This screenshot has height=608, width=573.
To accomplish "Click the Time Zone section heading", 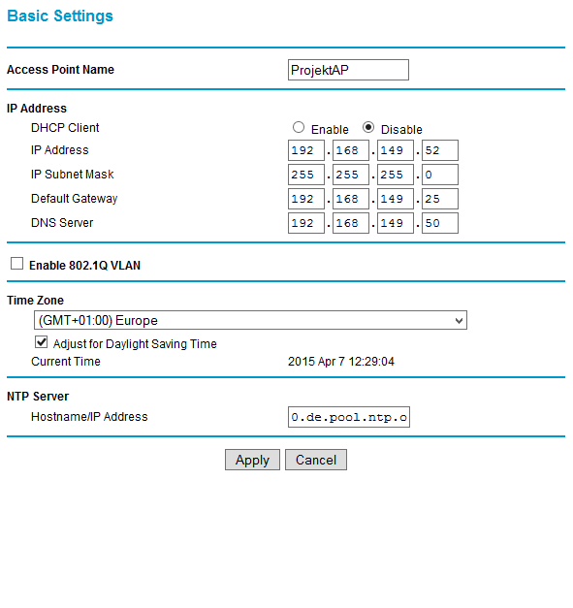I will (35, 301).
